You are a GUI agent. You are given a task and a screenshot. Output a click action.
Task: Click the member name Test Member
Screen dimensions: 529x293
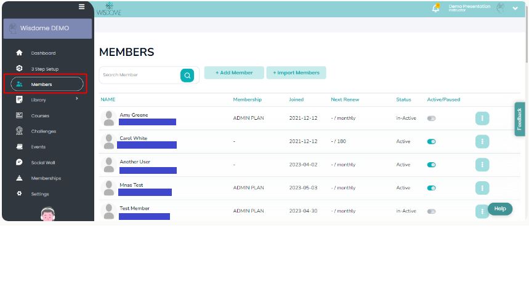tap(134, 208)
